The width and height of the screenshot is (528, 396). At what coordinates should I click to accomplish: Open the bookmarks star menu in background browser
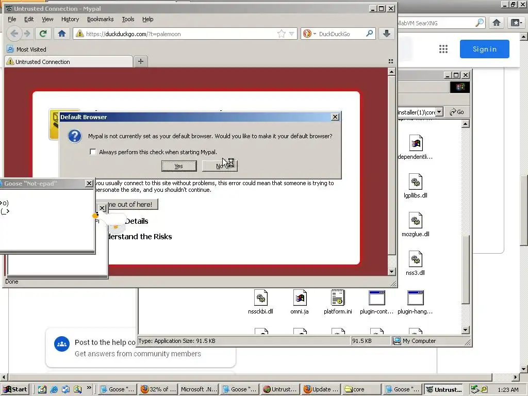[516, 23]
